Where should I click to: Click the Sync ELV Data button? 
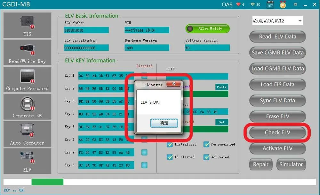[277, 100]
